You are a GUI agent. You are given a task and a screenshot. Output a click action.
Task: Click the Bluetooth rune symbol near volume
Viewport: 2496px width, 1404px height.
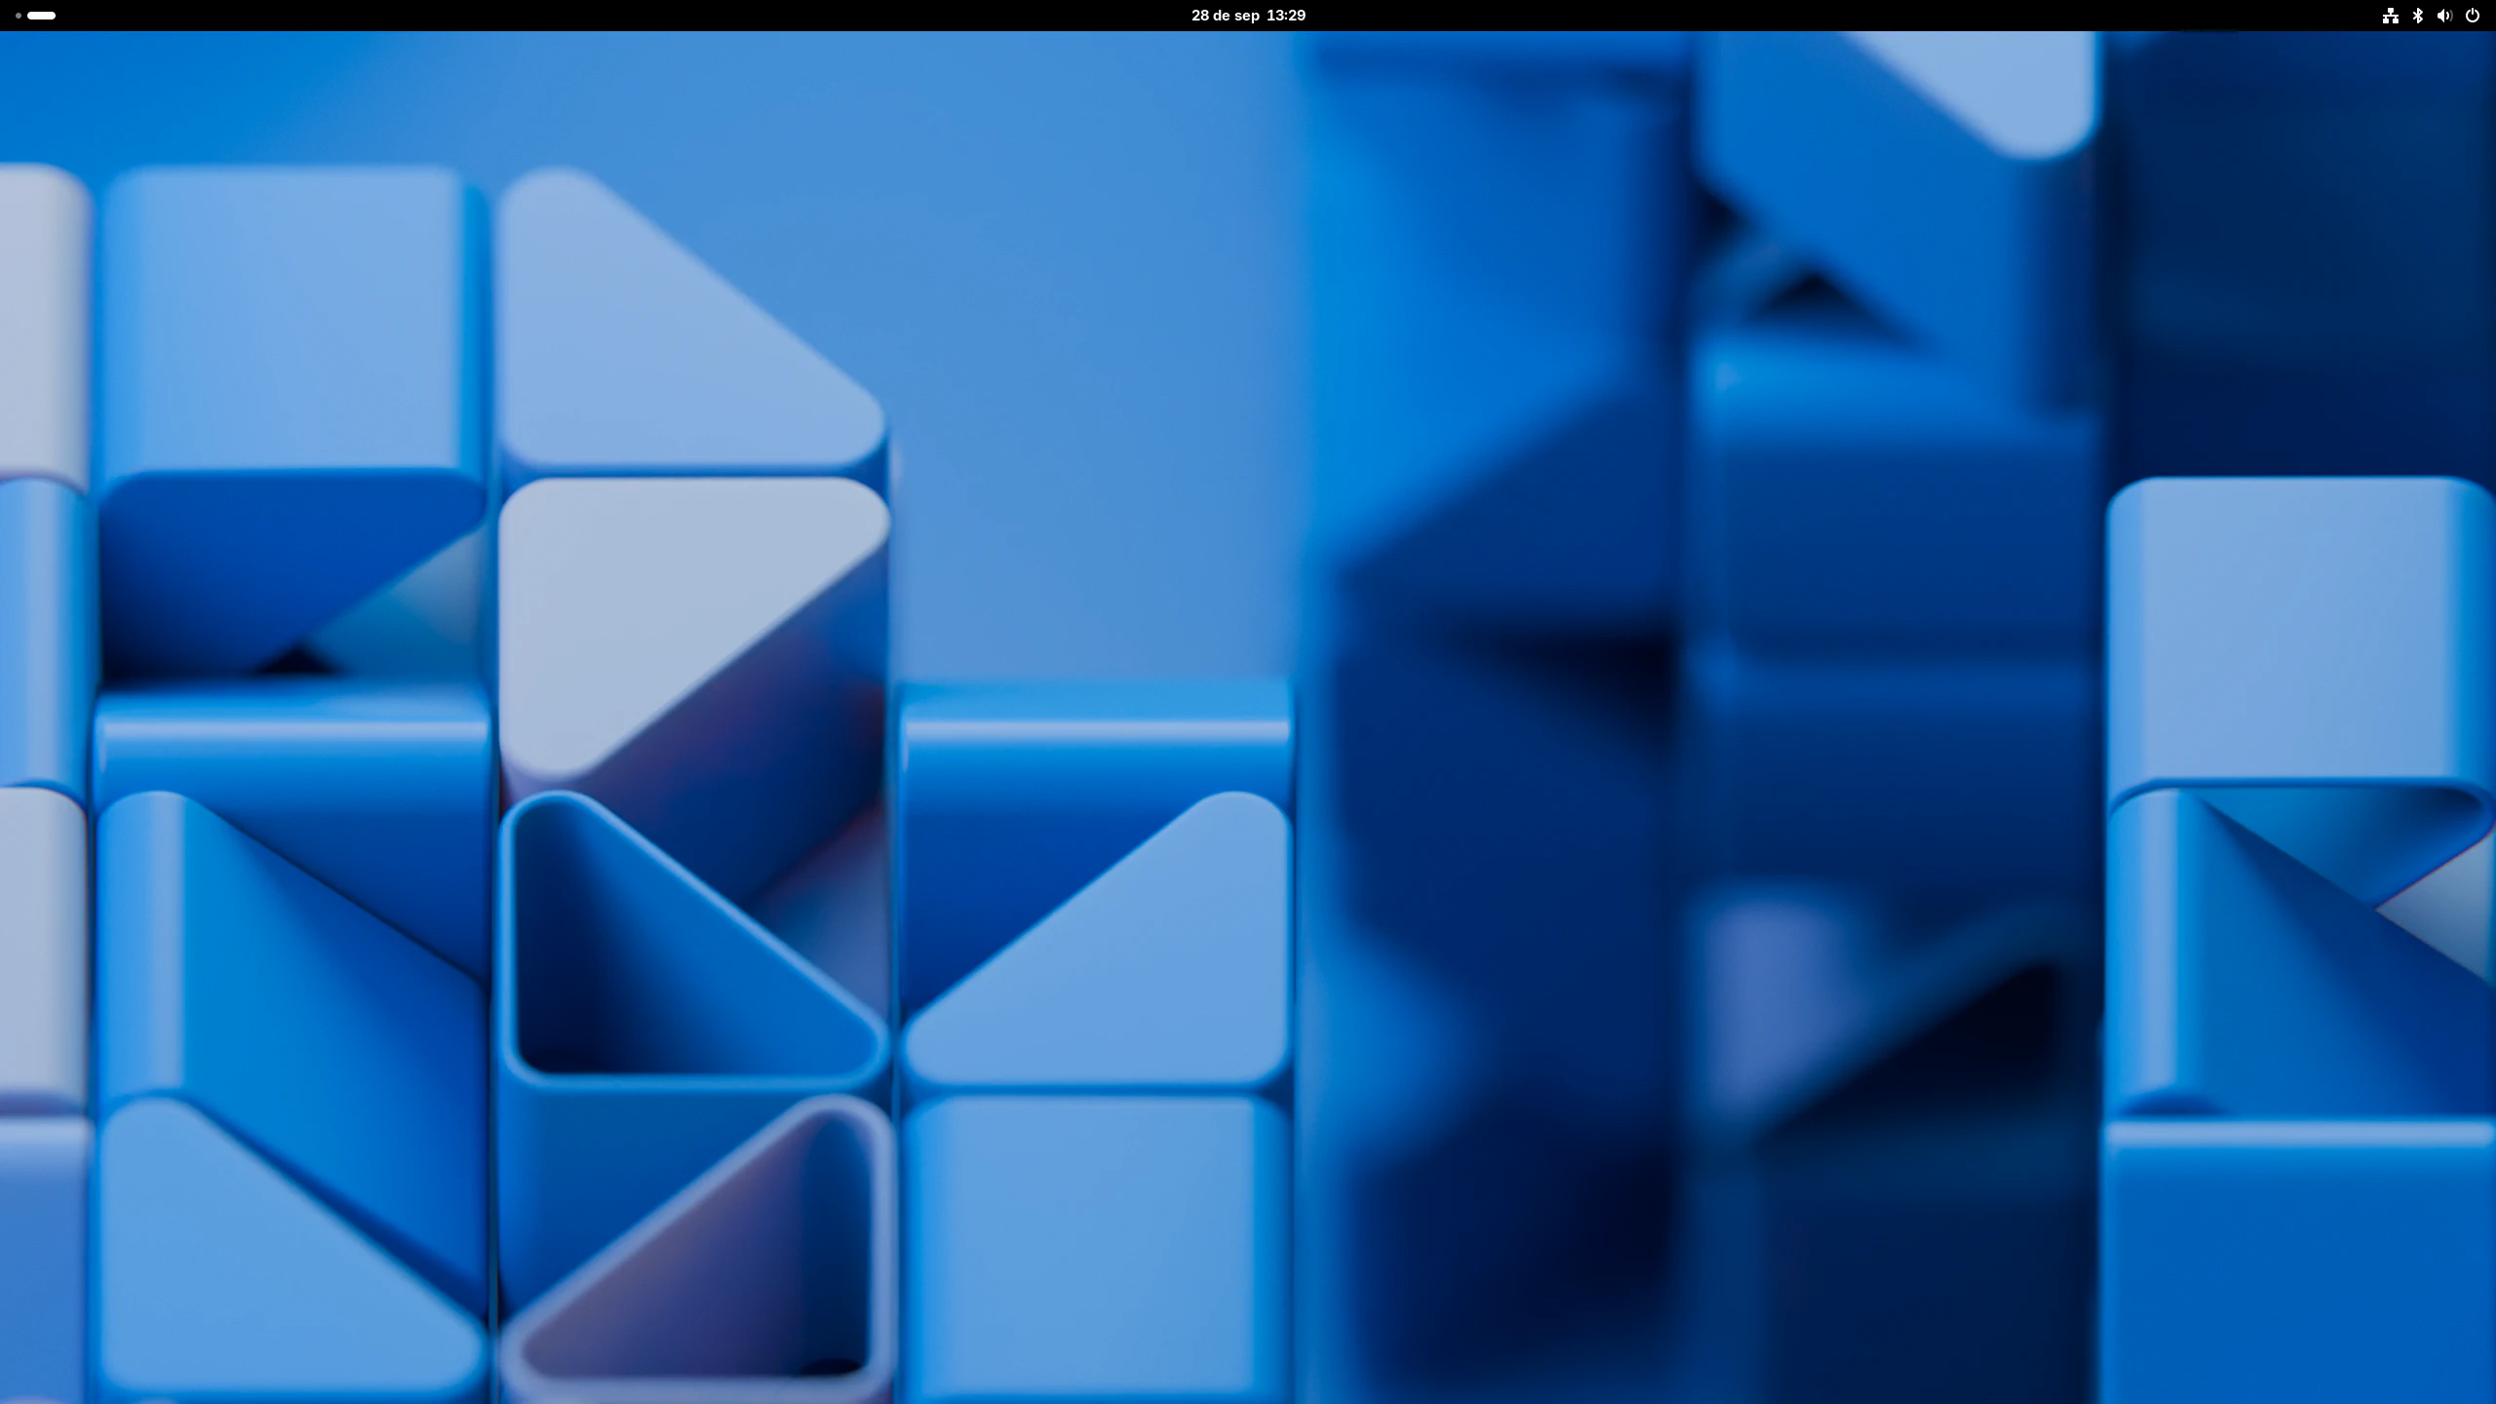[x=2417, y=16]
